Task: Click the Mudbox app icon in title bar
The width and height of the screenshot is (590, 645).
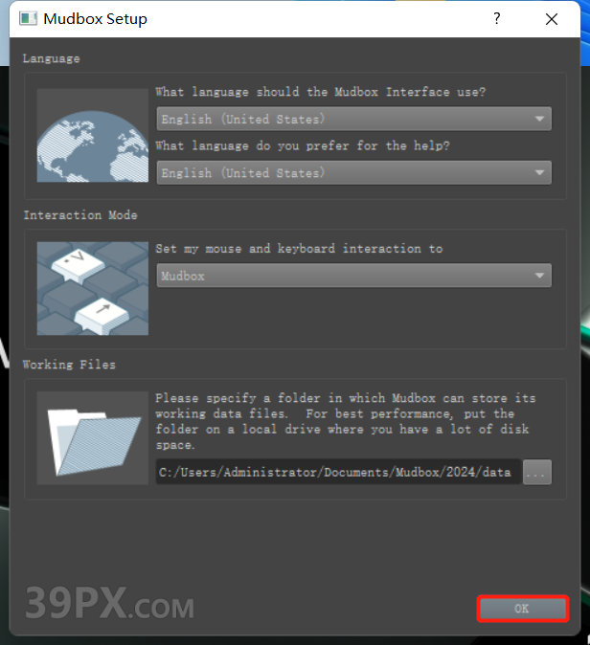Action: pos(28,19)
